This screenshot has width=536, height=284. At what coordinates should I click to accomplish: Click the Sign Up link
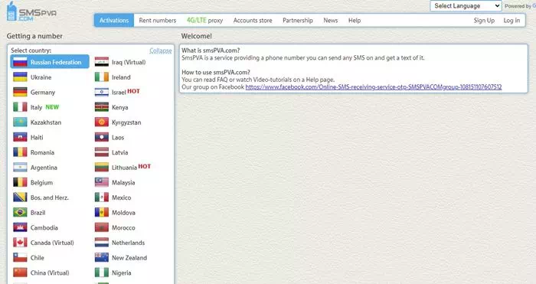click(484, 21)
